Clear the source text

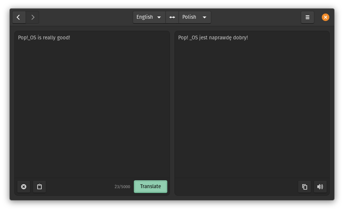[x=24, y=187]
